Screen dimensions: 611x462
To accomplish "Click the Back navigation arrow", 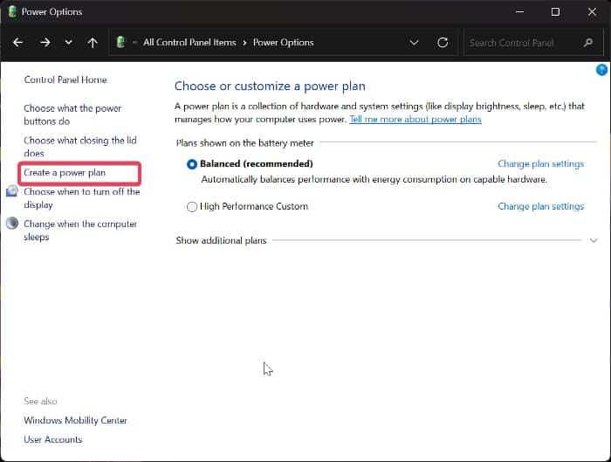I will click(18, 42).
